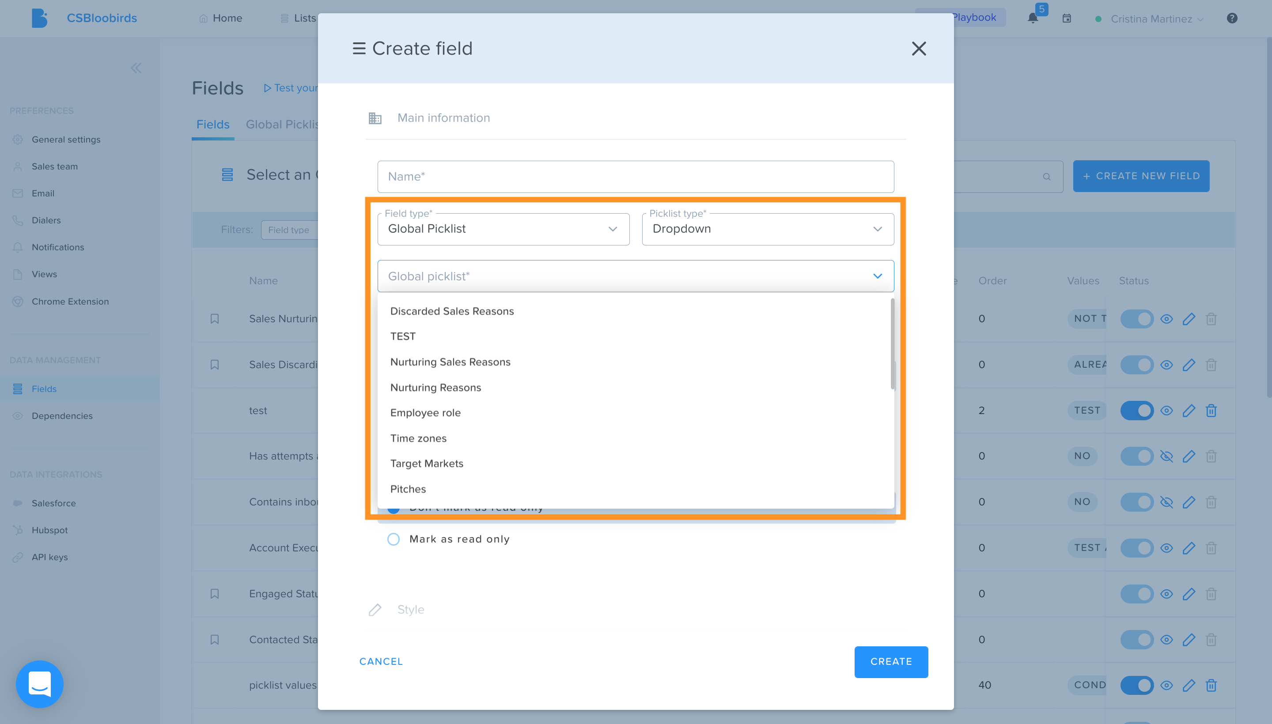Toggle hidden eye for Has attempts row
1272x724 pixels.
(1166, 456)
